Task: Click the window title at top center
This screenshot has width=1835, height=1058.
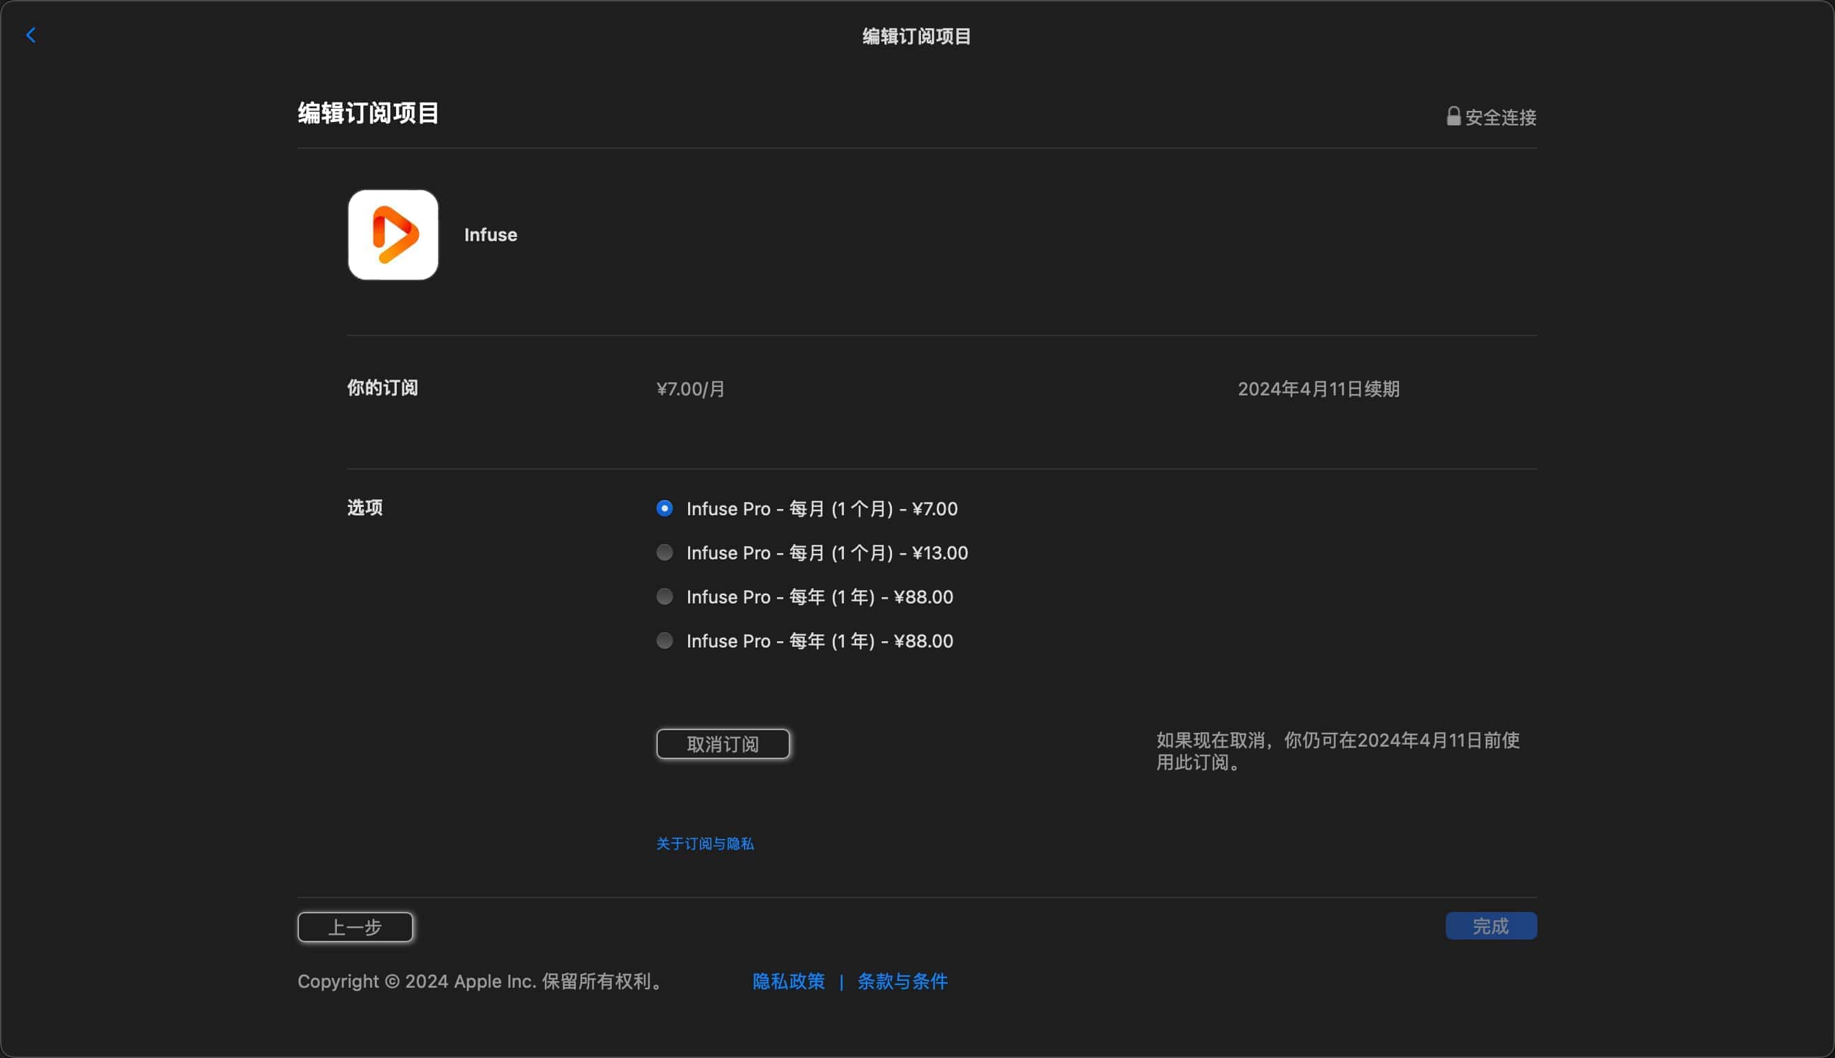Action: (x=916, y=37)
